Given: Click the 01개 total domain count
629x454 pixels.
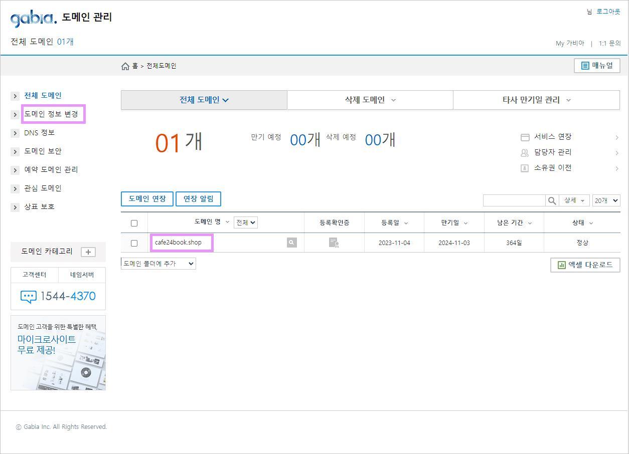Looking at the screenshot, I should (x=179, y=142).
